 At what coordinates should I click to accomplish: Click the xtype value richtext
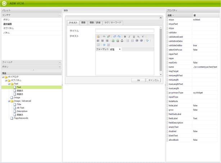197,20
